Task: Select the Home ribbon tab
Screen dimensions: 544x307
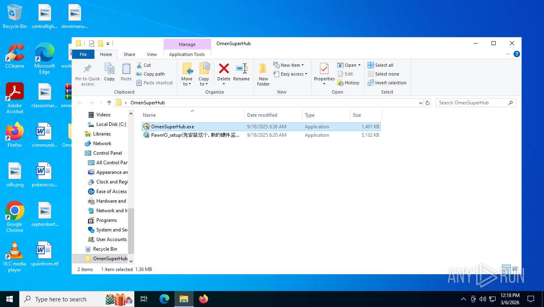Action: pyautogui.click(x=106, y=54)
